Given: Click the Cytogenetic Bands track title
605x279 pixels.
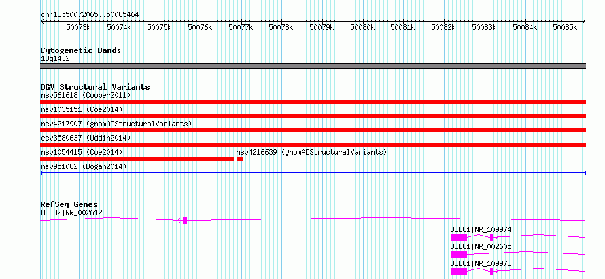Looking at the screenshot, I should click(x=81, y=50).
